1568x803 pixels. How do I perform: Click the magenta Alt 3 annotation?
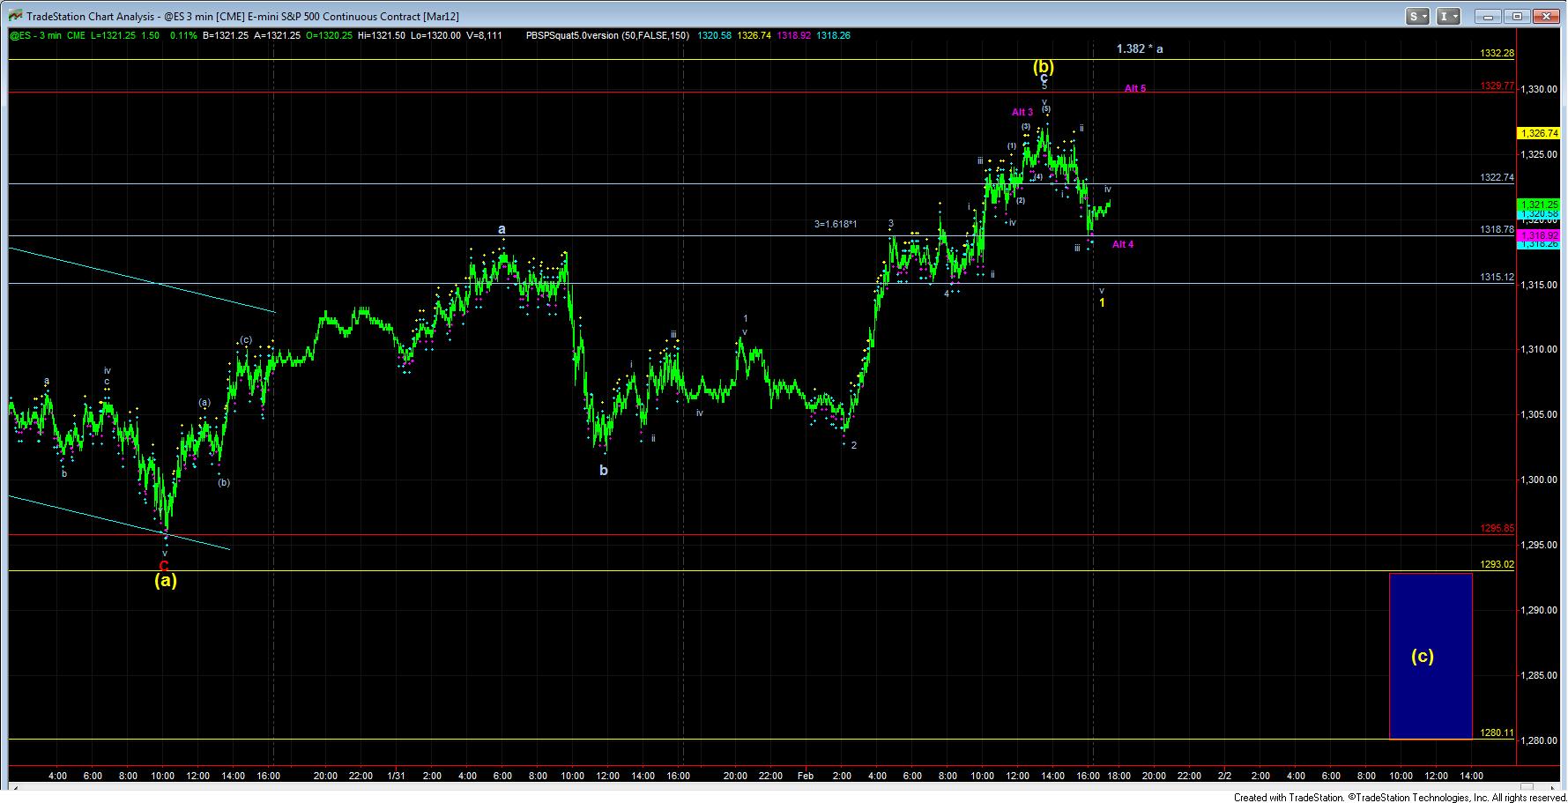[x=1022, y=112]
